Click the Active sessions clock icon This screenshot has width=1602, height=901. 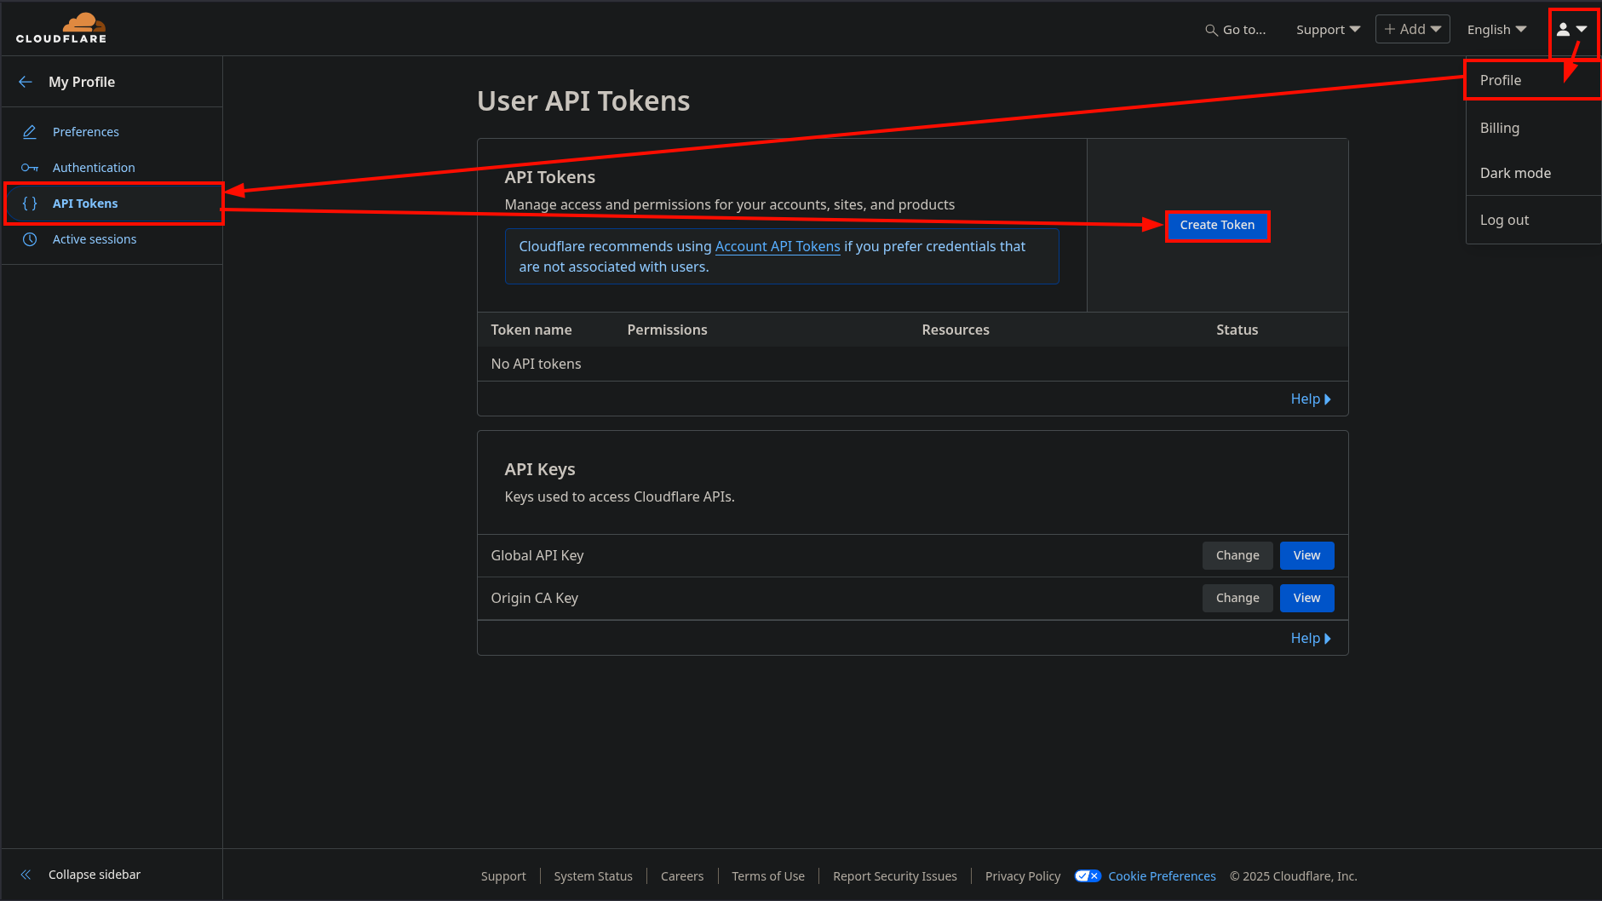tap(30, 239)
